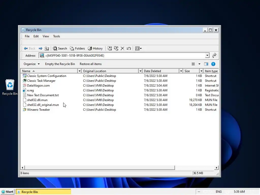Click the 18,204 KB size cell

[x=195, y=105]
